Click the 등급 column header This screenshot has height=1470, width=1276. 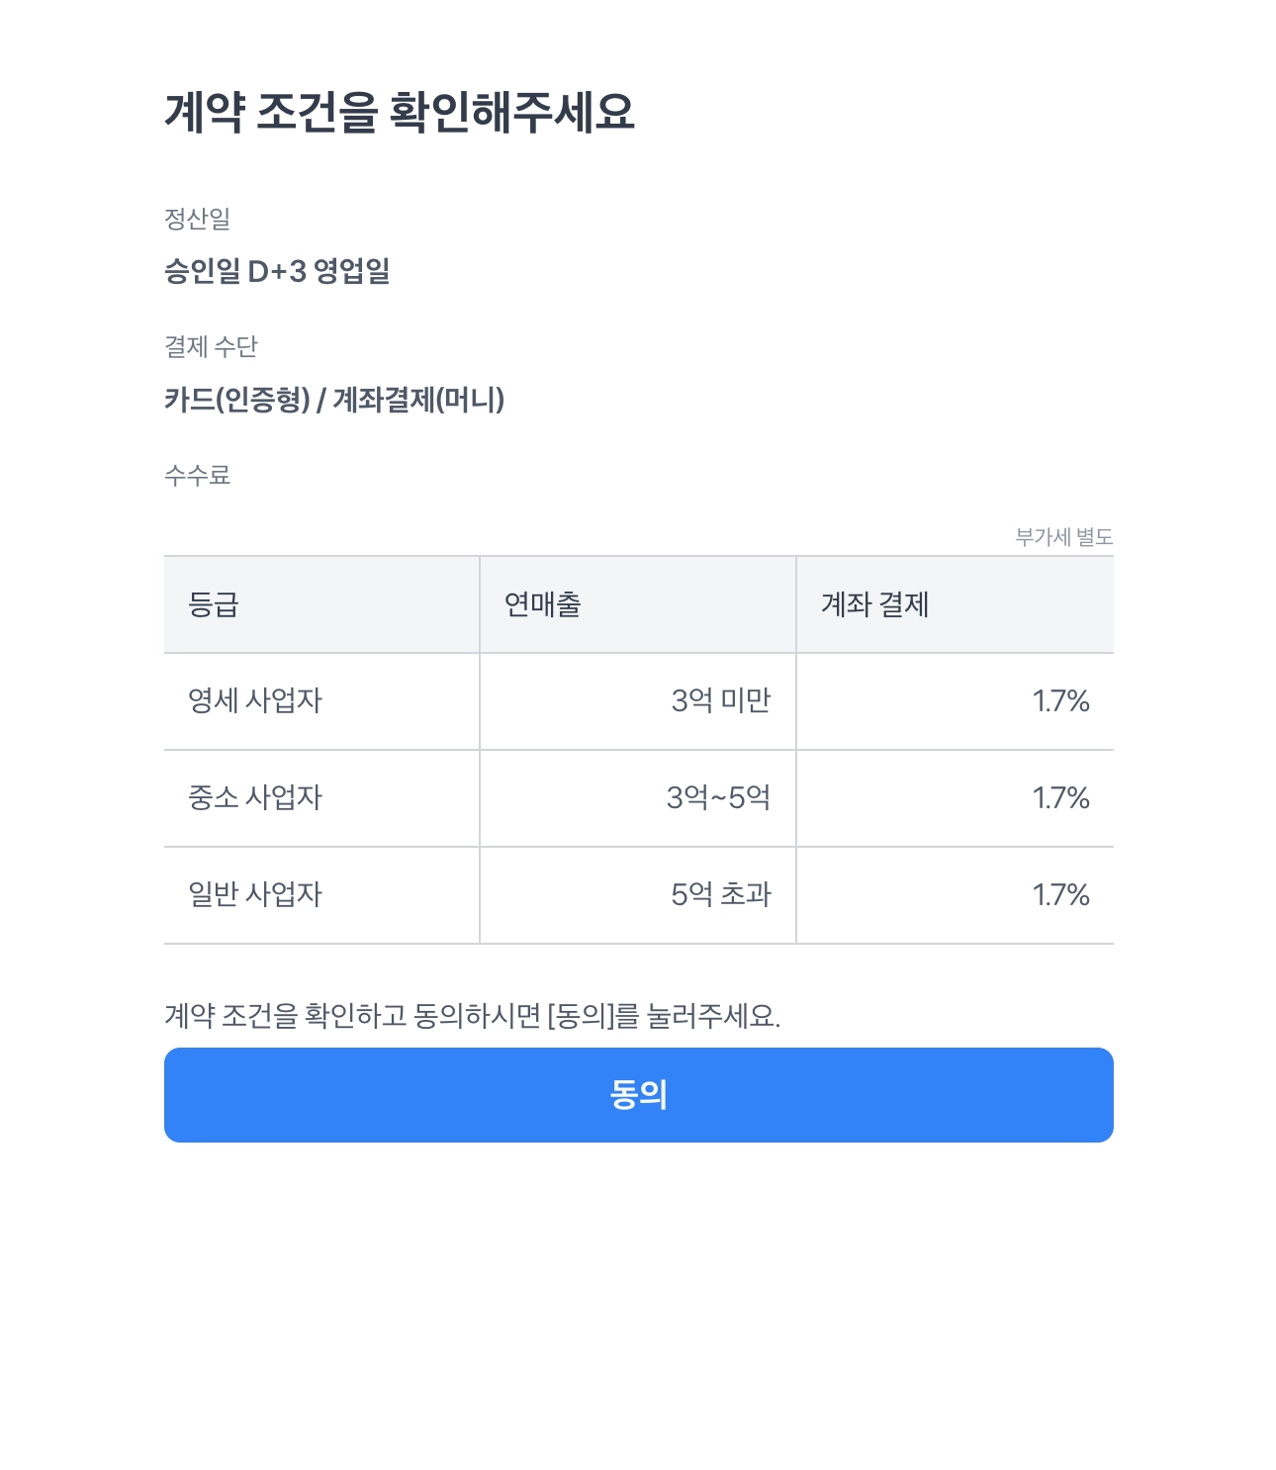point(214,604)
